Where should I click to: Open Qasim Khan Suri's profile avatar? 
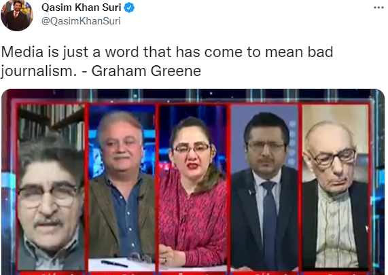17,16
